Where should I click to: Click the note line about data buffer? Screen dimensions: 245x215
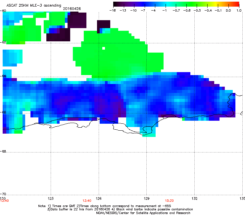coord(120,209)
